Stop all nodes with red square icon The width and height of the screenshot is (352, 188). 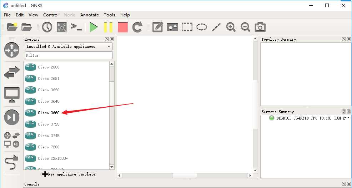tap(122, 27)
